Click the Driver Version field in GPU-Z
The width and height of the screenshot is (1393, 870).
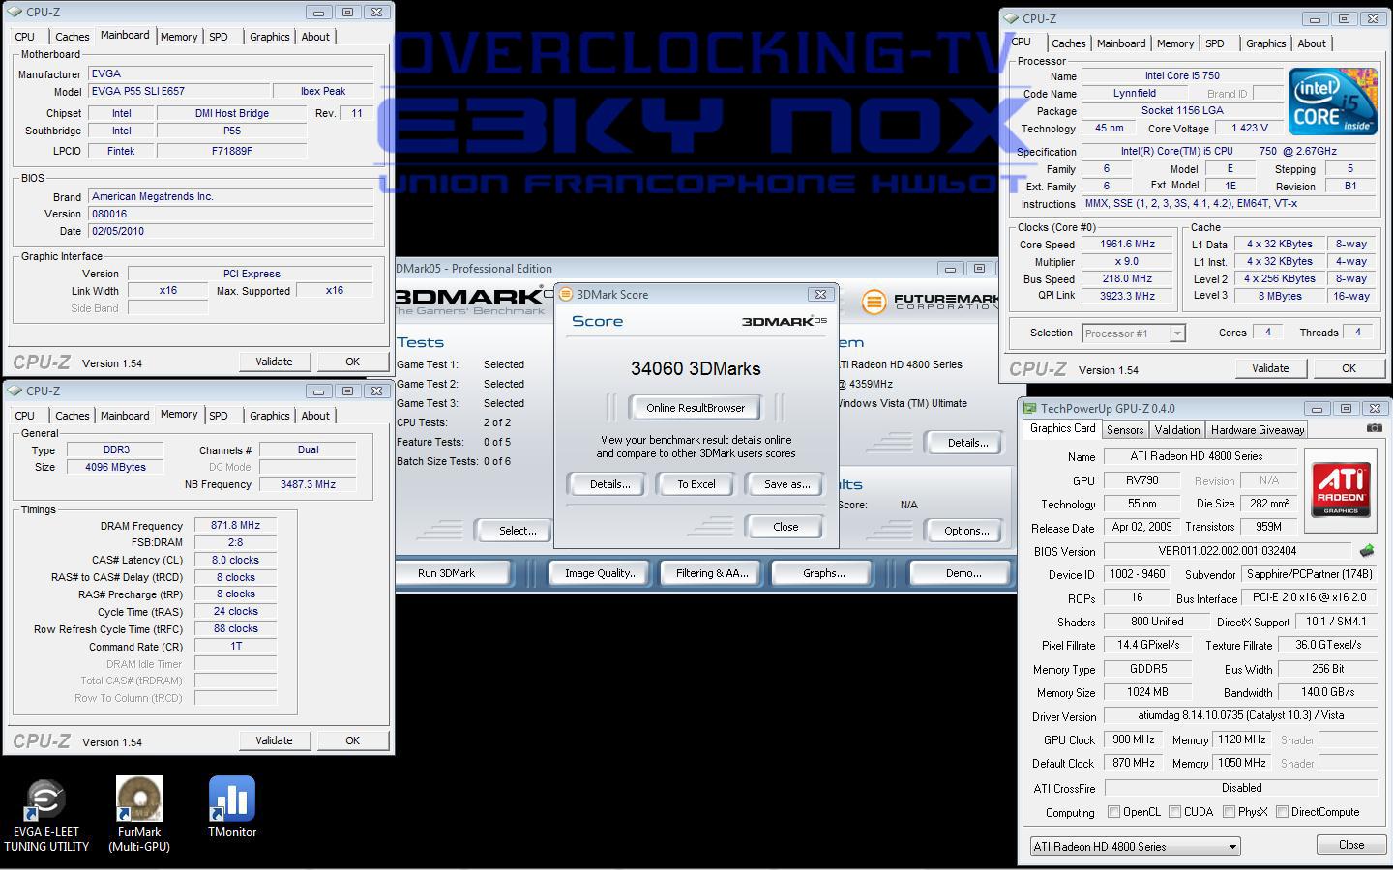[x=1240, y=715]
